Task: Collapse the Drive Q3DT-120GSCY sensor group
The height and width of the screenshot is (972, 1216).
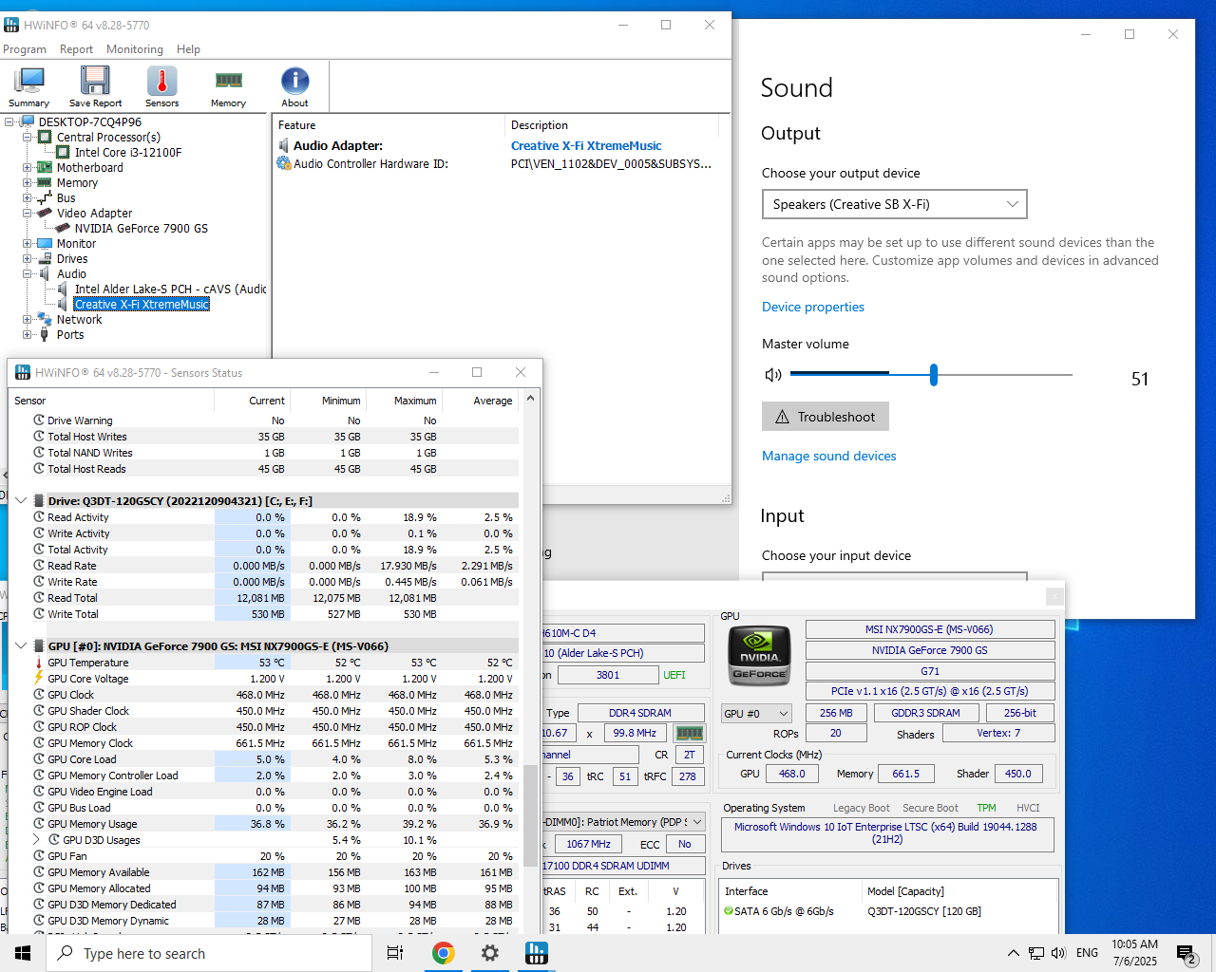Action: point(21,500)
